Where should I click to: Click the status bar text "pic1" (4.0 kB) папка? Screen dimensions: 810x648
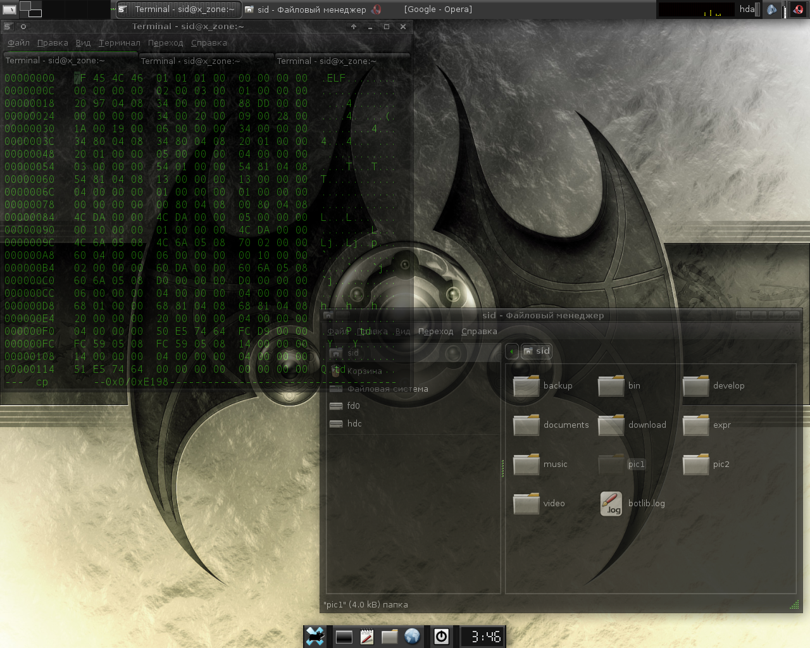(365, 605)
